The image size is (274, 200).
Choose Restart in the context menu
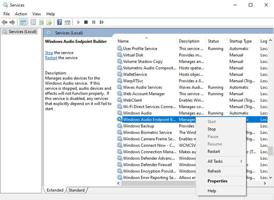[x=221, y=151]
